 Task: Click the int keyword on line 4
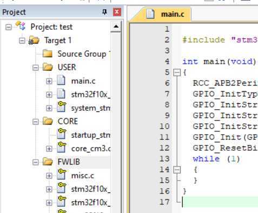click(190, 62)
